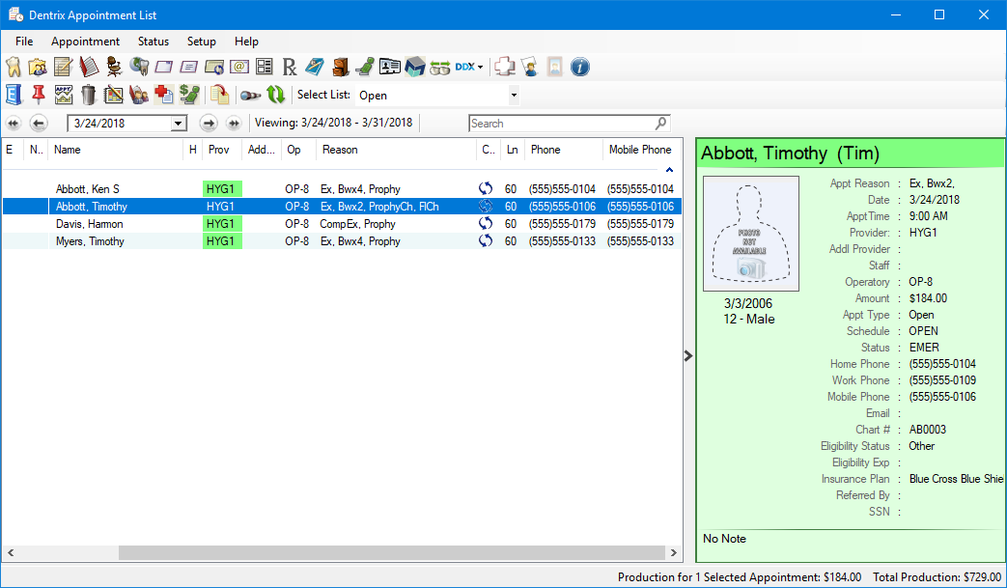Open the Setup menu
Viewport: 1007px width, 588px height.
coord(201,42)
